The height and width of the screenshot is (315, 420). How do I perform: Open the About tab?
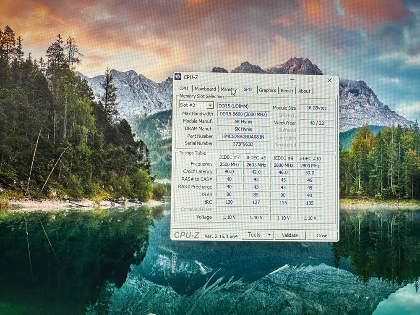pyautogui.click(x=304, y=91)
